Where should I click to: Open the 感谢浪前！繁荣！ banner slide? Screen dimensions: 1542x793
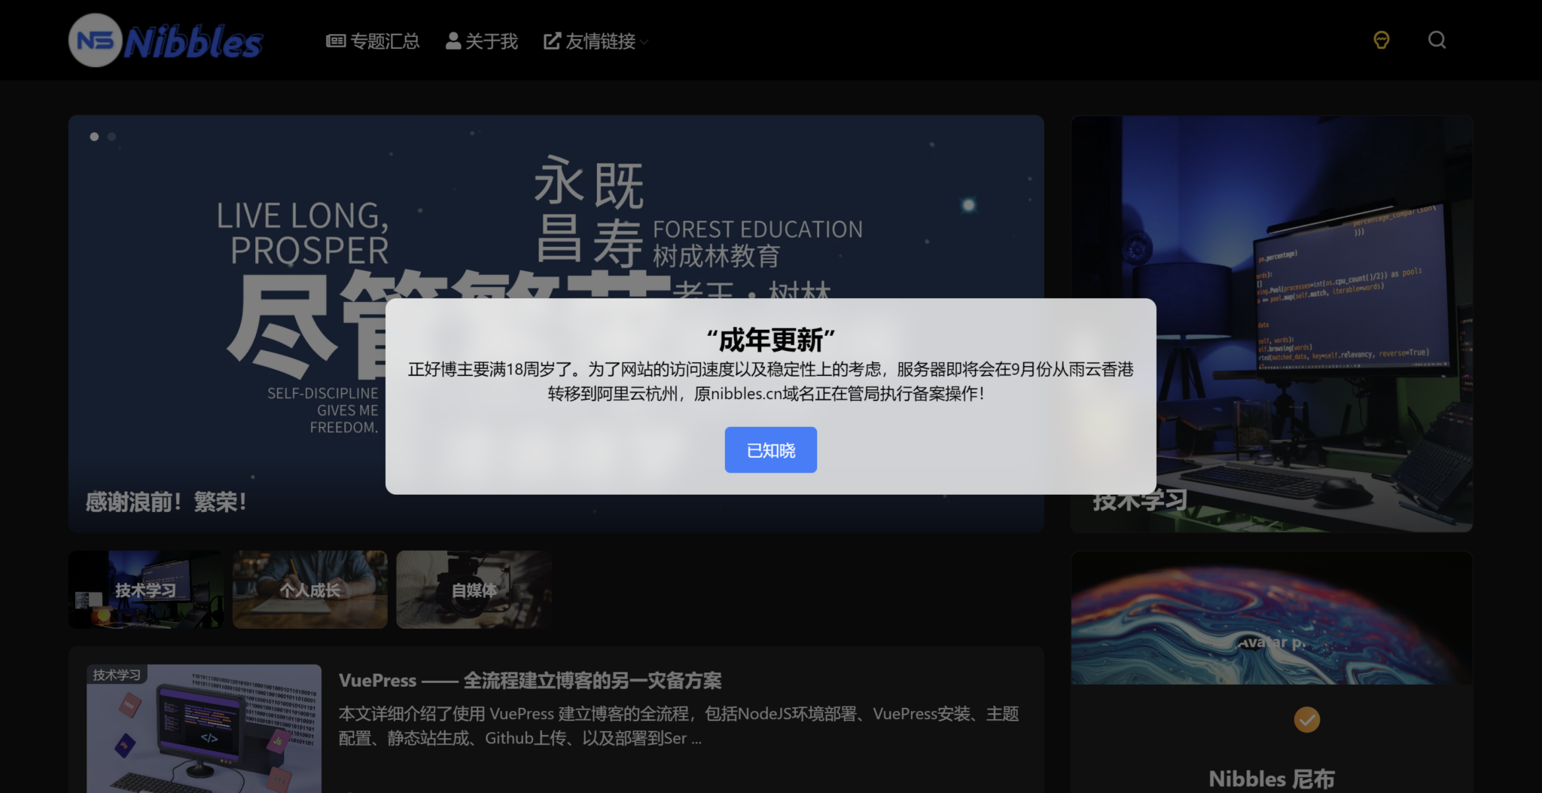[x=166, y=502]
